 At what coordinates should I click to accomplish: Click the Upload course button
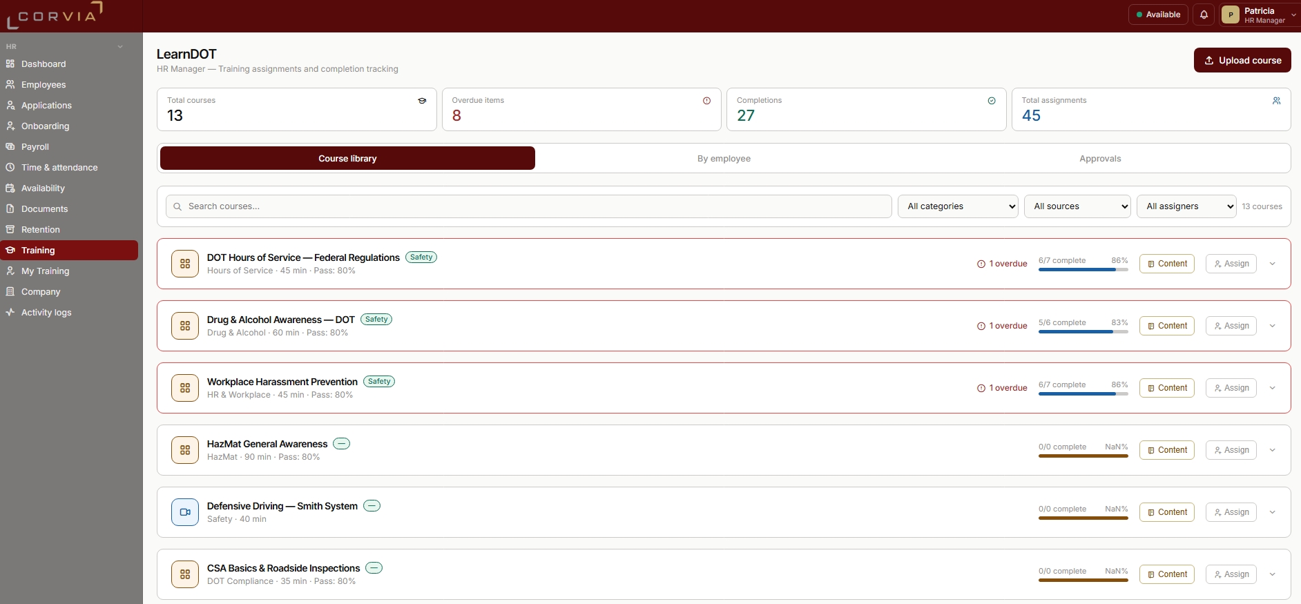(x=1242, y=60)
